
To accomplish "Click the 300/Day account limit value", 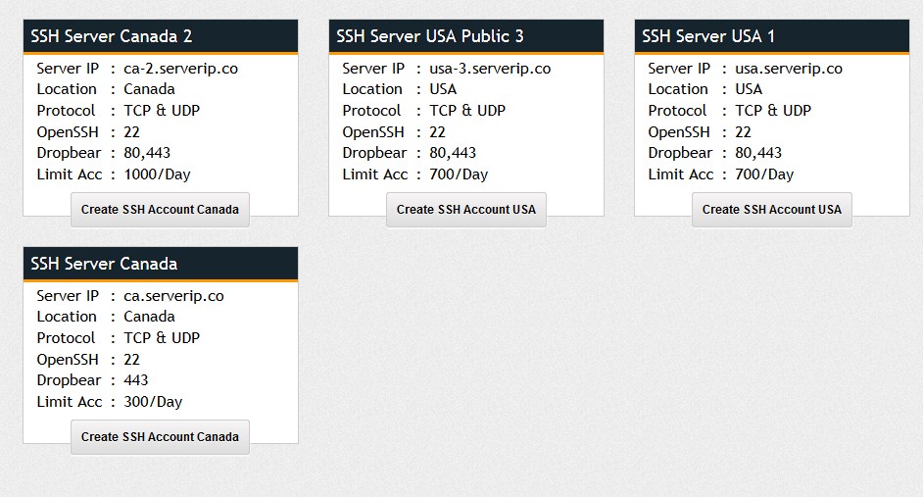I will [153, 402].
